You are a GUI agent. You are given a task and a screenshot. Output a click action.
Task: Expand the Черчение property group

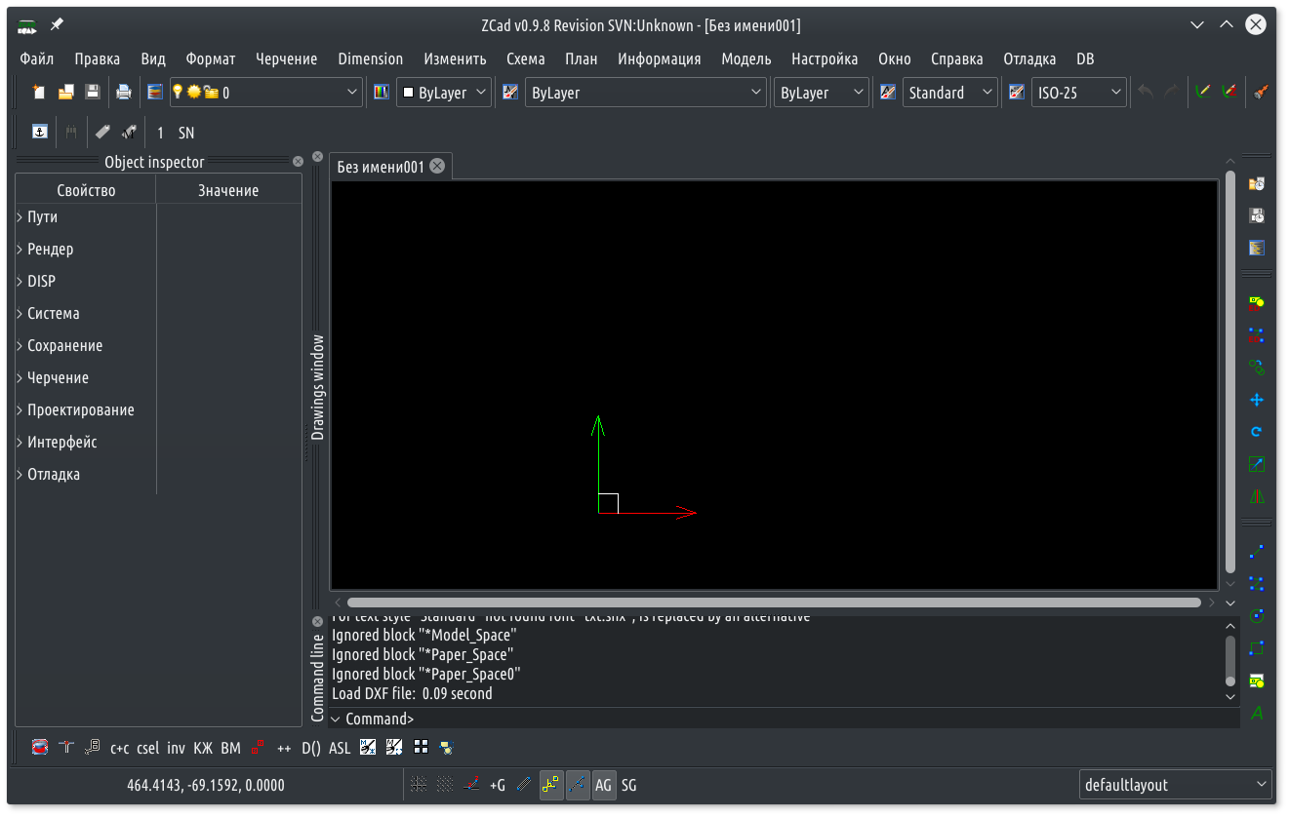click(20, 378)
